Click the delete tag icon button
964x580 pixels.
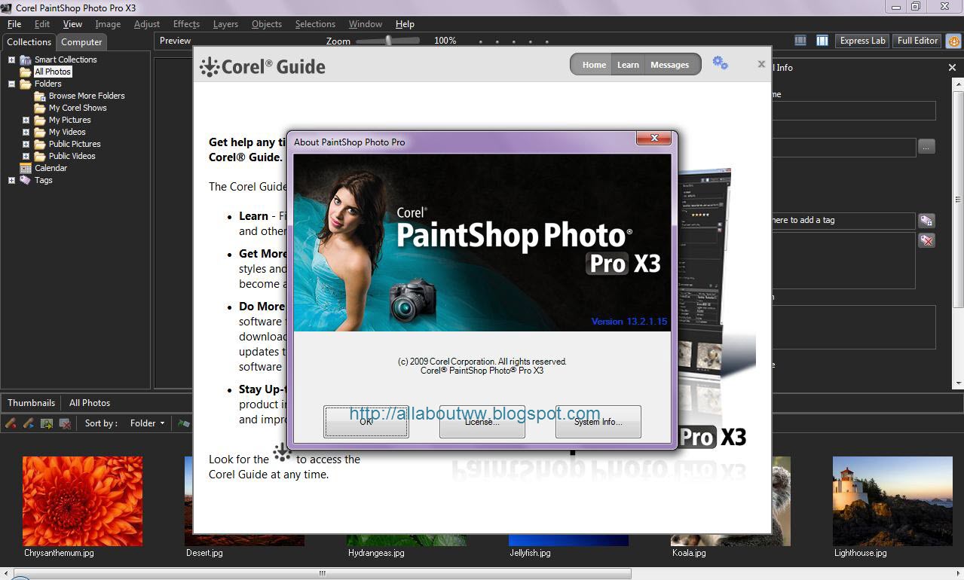(926, 240)
